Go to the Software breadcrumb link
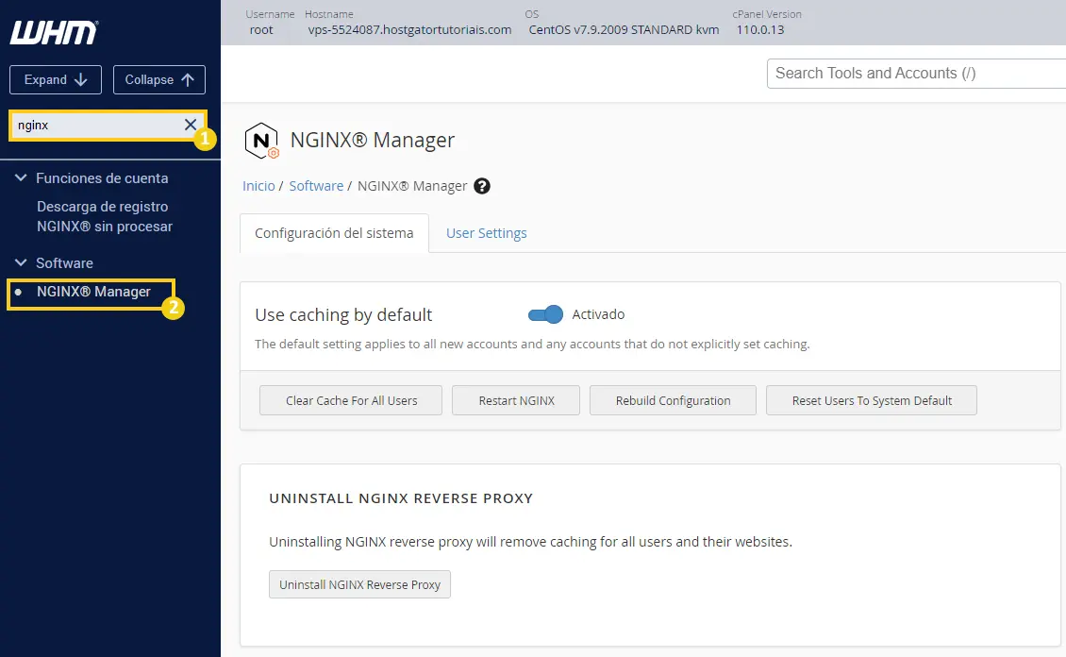The image size is (1066, 657). 316,186
